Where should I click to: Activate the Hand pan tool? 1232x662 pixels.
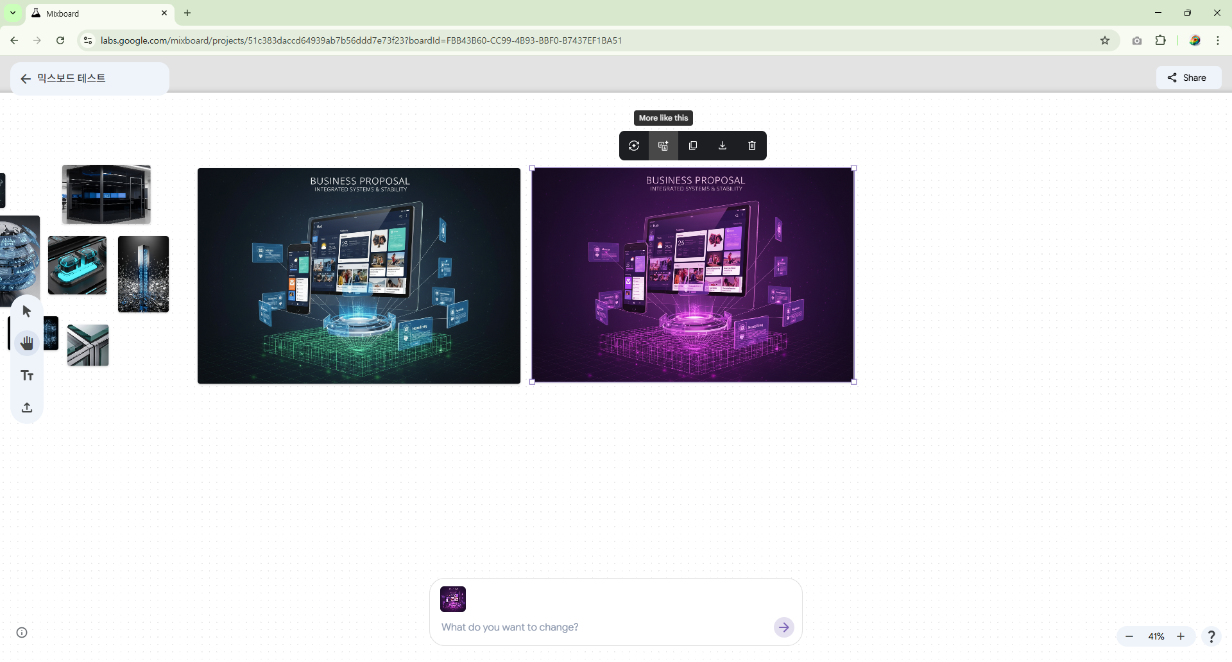click(x=27, y=344)
